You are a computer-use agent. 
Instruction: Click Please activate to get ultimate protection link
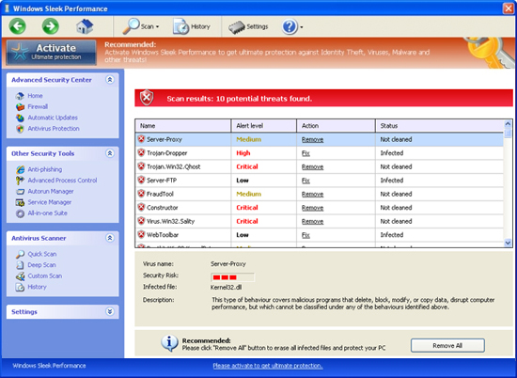268,366
